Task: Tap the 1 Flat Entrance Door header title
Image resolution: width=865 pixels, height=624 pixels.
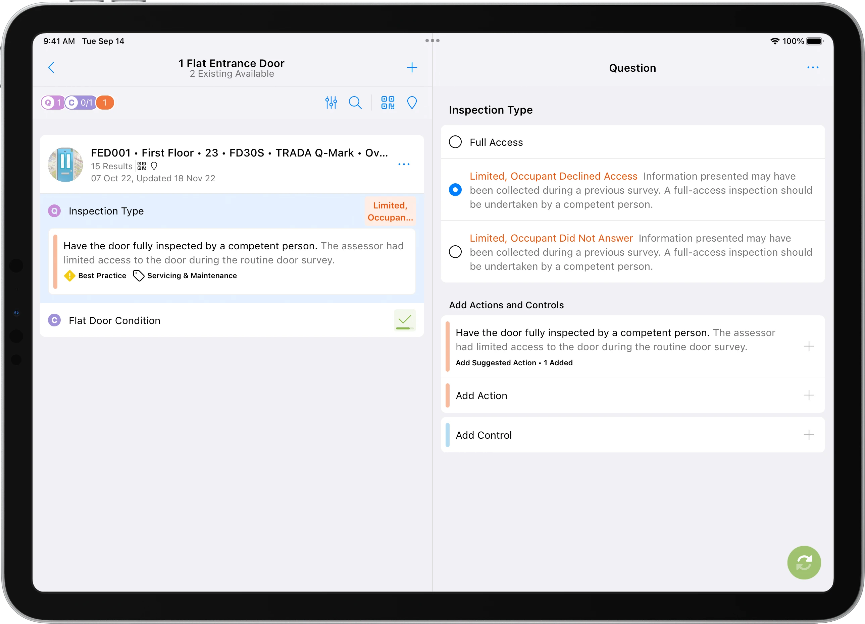Action: tap(232, 63)
